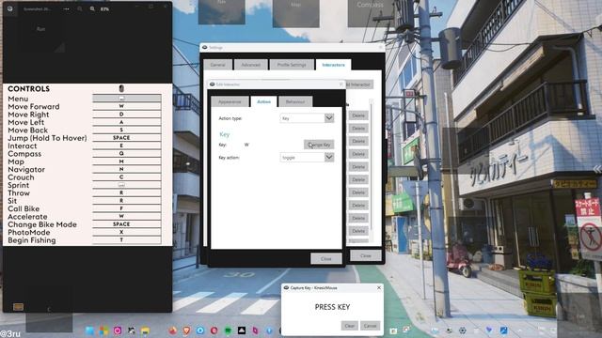The width and height of the screenshot is (602, 338).
Task: Click the PhotoMode control label
Action: pyautogui.click(x=29, y=232)
